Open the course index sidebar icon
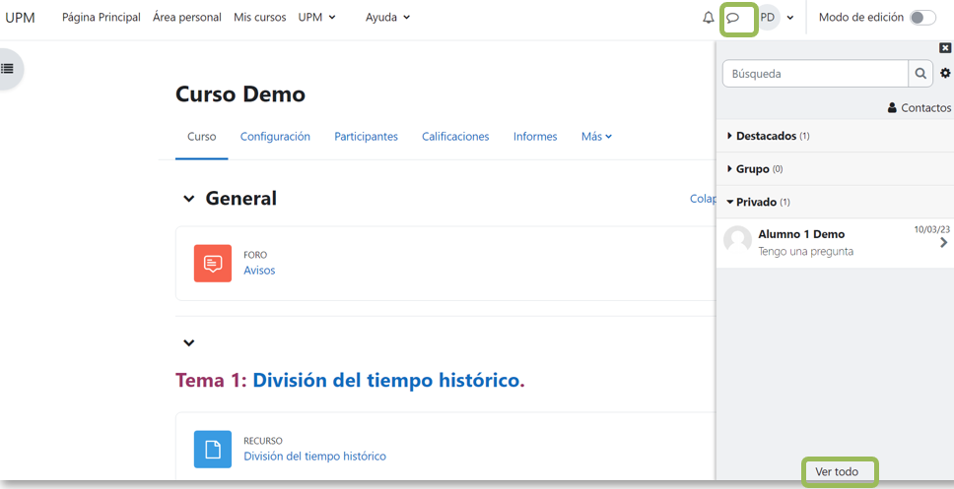 [8, 69]
